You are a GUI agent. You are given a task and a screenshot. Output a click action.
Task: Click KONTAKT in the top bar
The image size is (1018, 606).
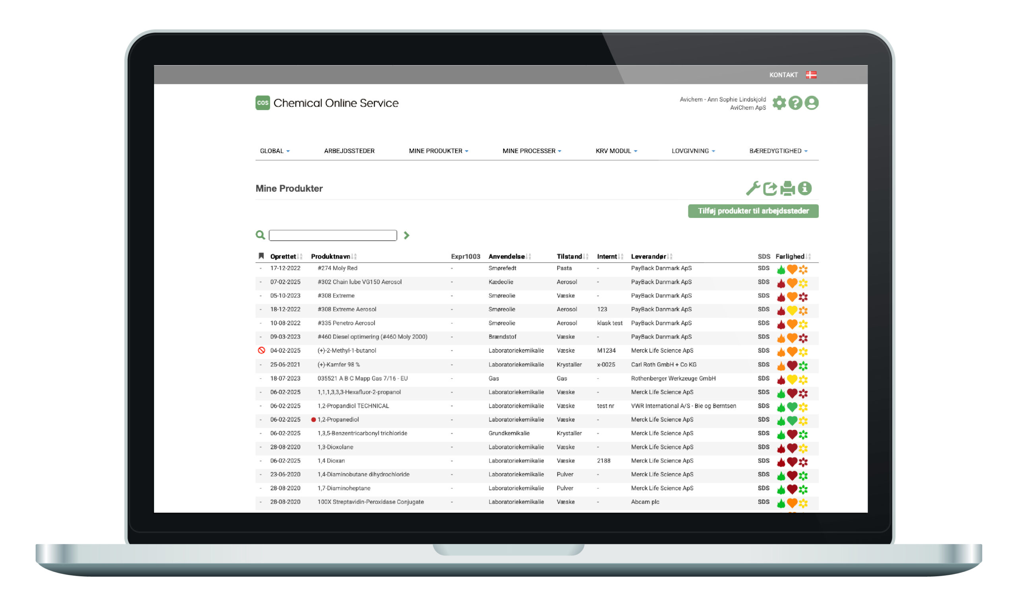(x=783, y=75)
